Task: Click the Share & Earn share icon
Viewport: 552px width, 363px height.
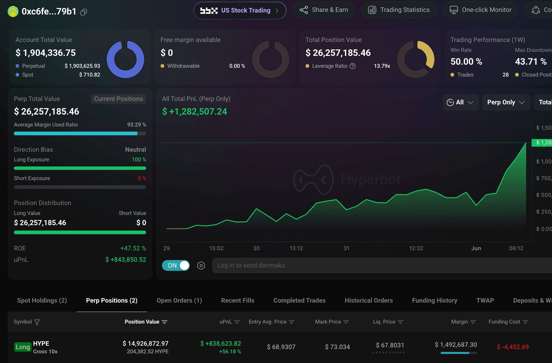Action: (x=304, y=10)
